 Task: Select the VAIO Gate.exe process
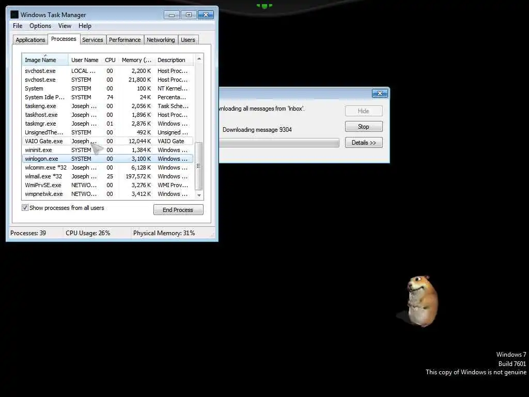(x=107, y=141)
